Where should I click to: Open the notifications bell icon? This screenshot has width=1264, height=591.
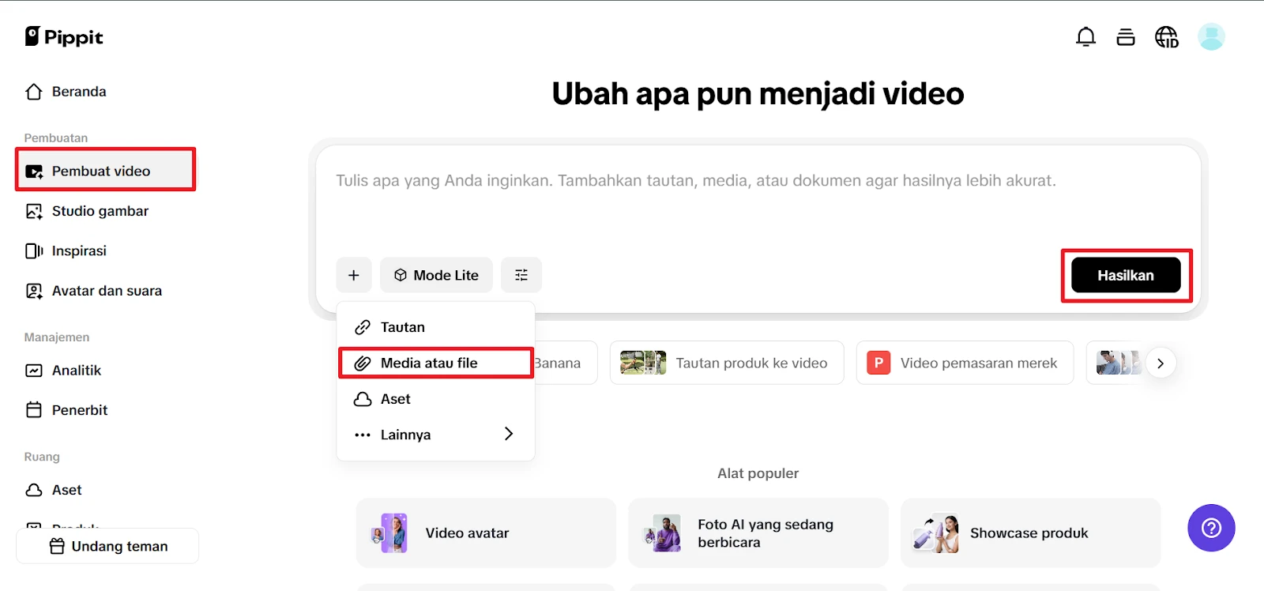(1085, 37)
